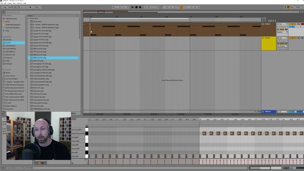Image resolution: width=304 pixels, height=171 pixels.
Task: Open the Edit menu
Action: pyautogui.click(x=5, y=3)
